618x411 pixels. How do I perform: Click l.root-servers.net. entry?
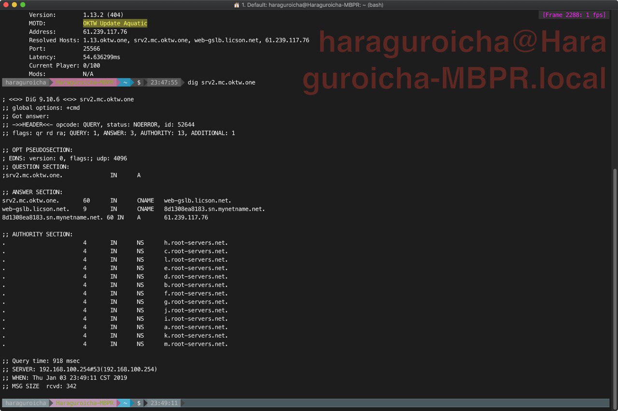point(196,260)
